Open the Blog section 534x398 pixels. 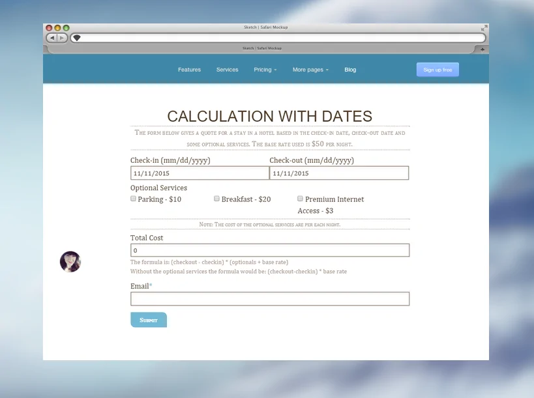click(350, 70)
